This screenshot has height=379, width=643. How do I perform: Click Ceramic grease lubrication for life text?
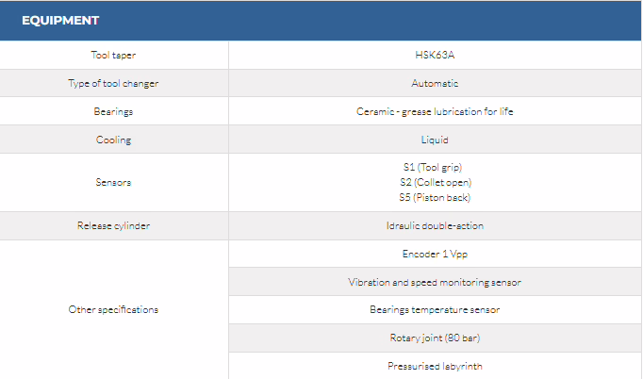point(435,111)
